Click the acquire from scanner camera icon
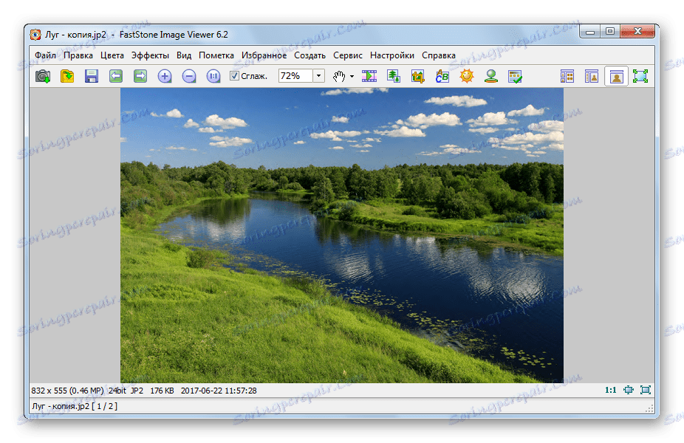Image resolution: width=684 pixels, height=443 pixels. [x=43, y=76]
